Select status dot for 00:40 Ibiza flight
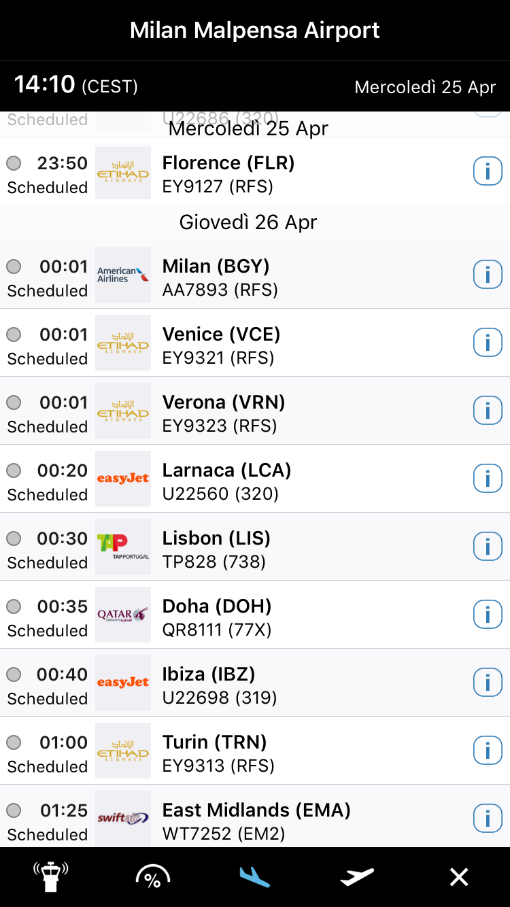 coord(14,674)
